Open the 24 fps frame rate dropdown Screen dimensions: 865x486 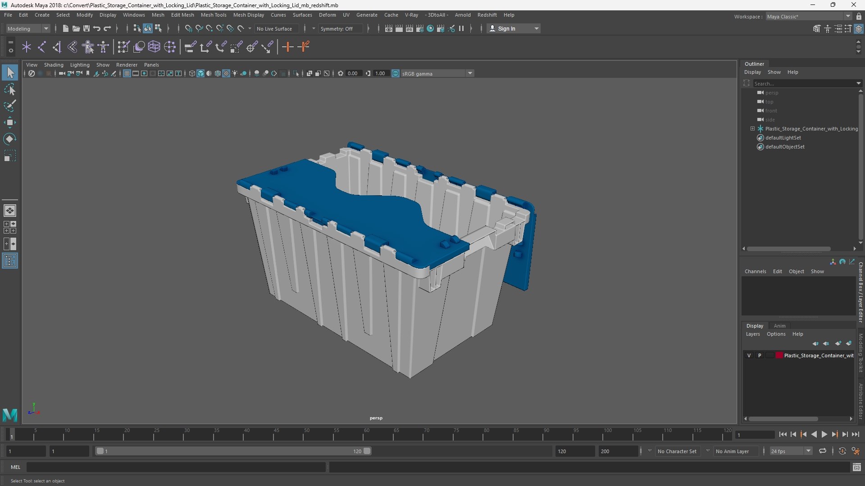tap(791, 451)
